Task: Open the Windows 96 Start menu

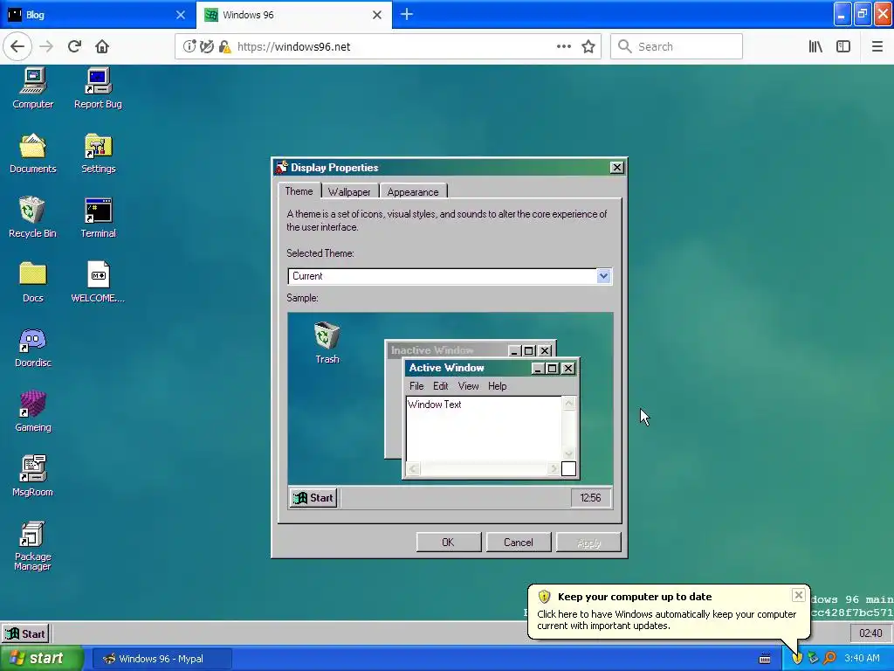Action: [x=25, y=633]
